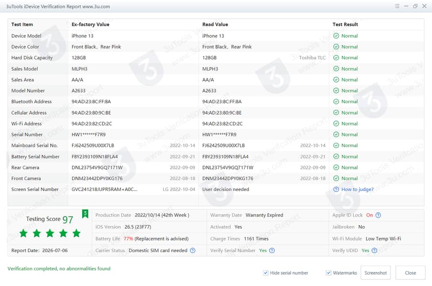Open the title bar menu list icon

(x=397, y=6)
